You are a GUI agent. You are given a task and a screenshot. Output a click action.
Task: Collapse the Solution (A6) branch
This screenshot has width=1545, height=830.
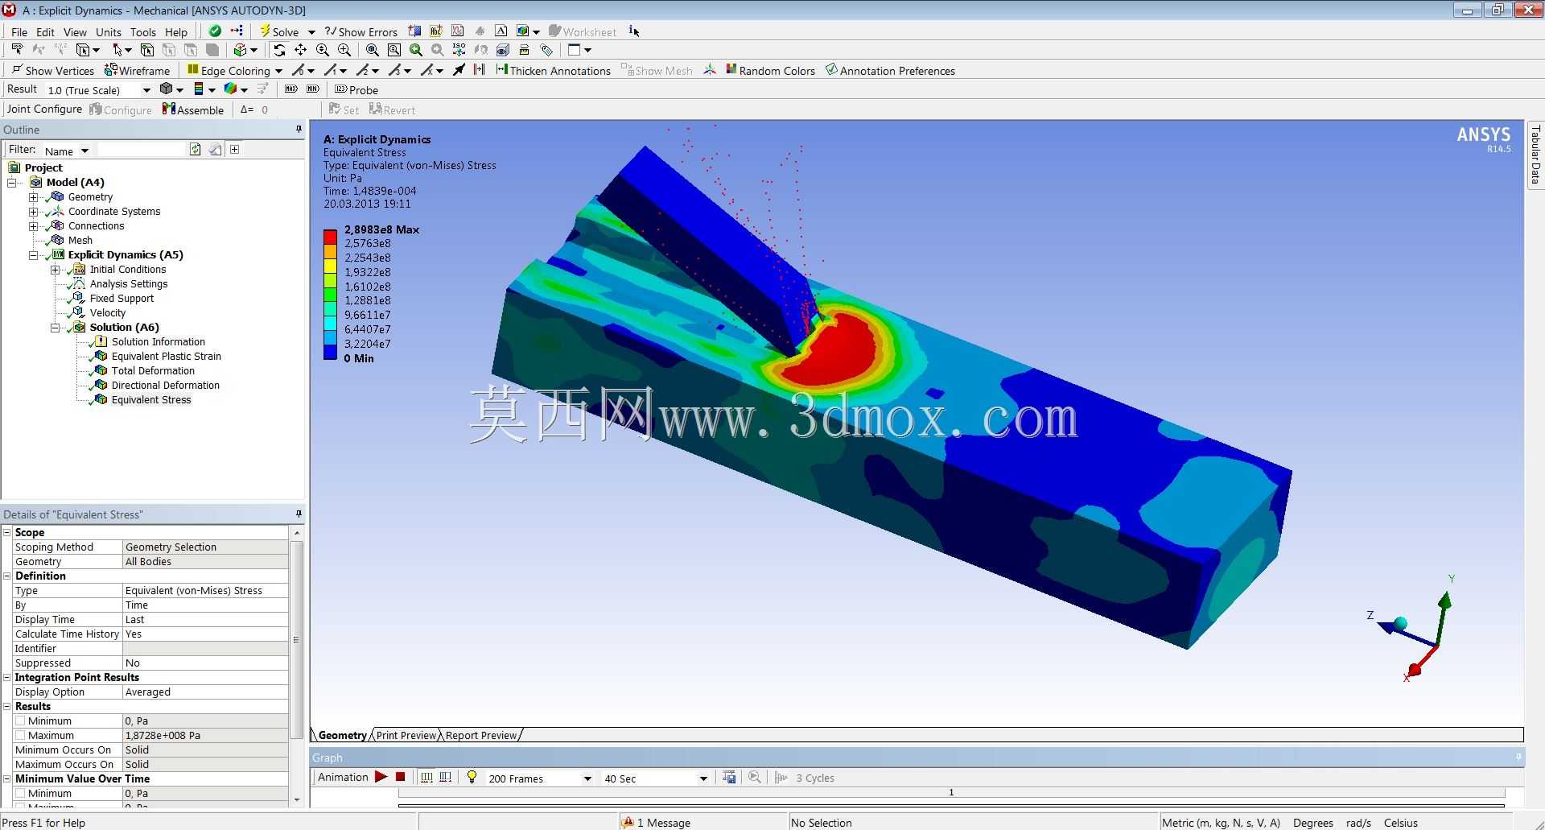point(55,328)
